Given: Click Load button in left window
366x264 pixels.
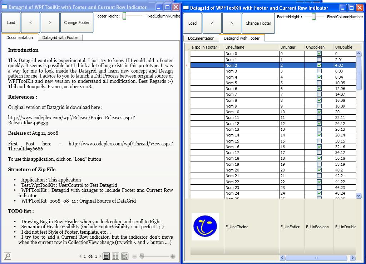Looking at the screenshot, I should click(x=11, y=23).
